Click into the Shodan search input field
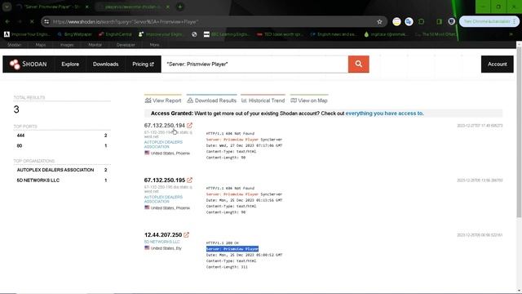Viewport: 522px width, 294px height. click(254, 64)
